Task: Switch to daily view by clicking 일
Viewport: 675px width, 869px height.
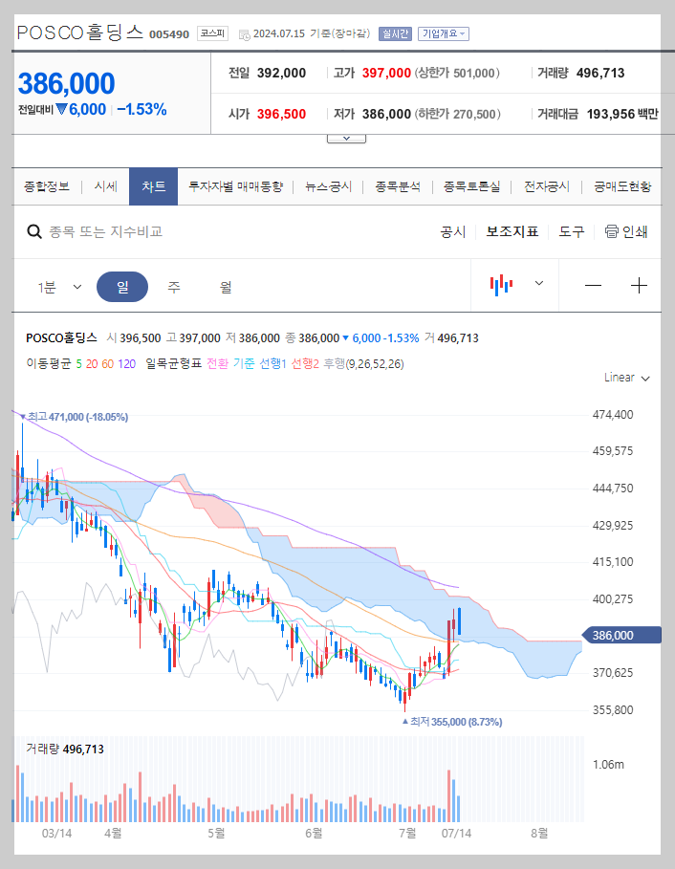Action: 122,286
